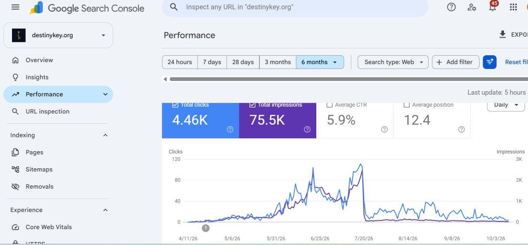Open the 6 months date range dropdown arrow
This screenshot has width=528, height=245.
tap(336, 62)
